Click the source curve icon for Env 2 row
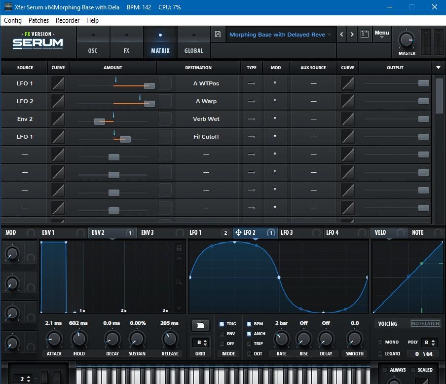This screenshot has height=384, width=446. 58,119
